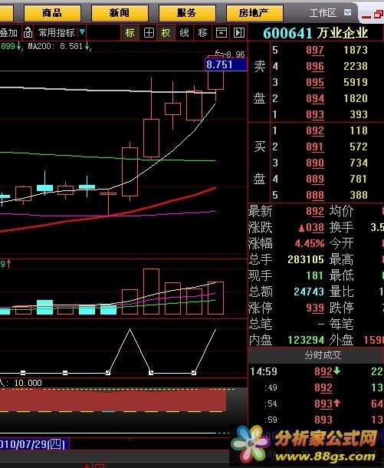The width and height of the screenshot is (384, 468).
Task: Select the 移 move tool
Action: [203, 32]
